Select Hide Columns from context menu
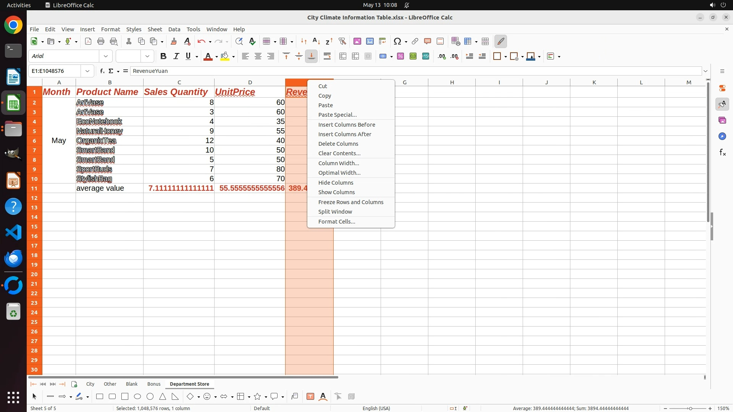733x412 pixels. 336,183
